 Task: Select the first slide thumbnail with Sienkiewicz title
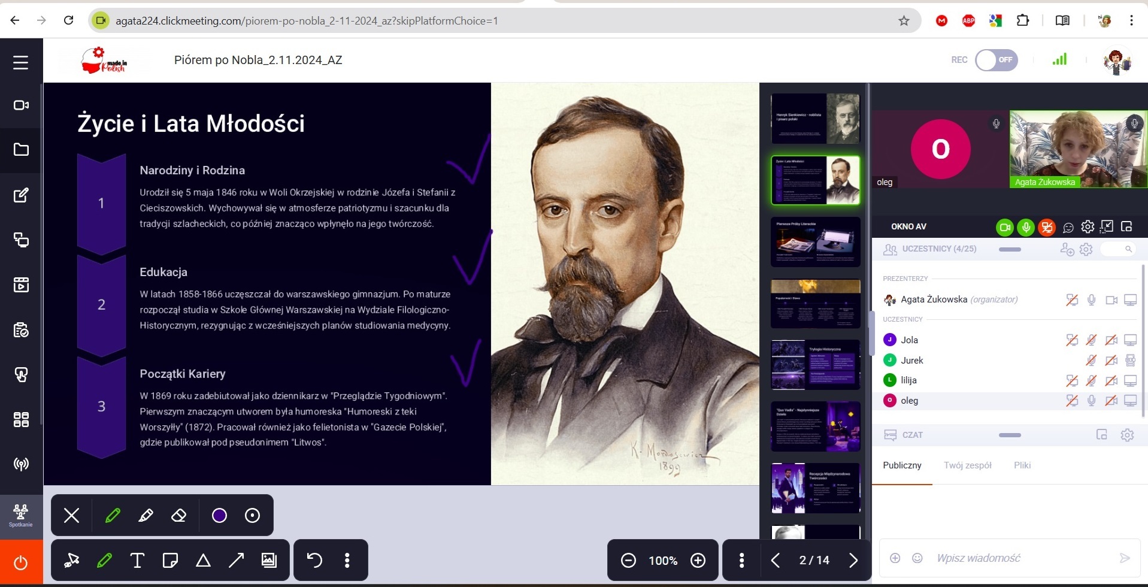pyautogui.click(x=816, y=119)
